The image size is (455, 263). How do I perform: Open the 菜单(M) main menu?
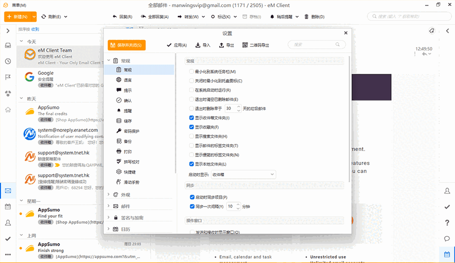click(19, 5)
